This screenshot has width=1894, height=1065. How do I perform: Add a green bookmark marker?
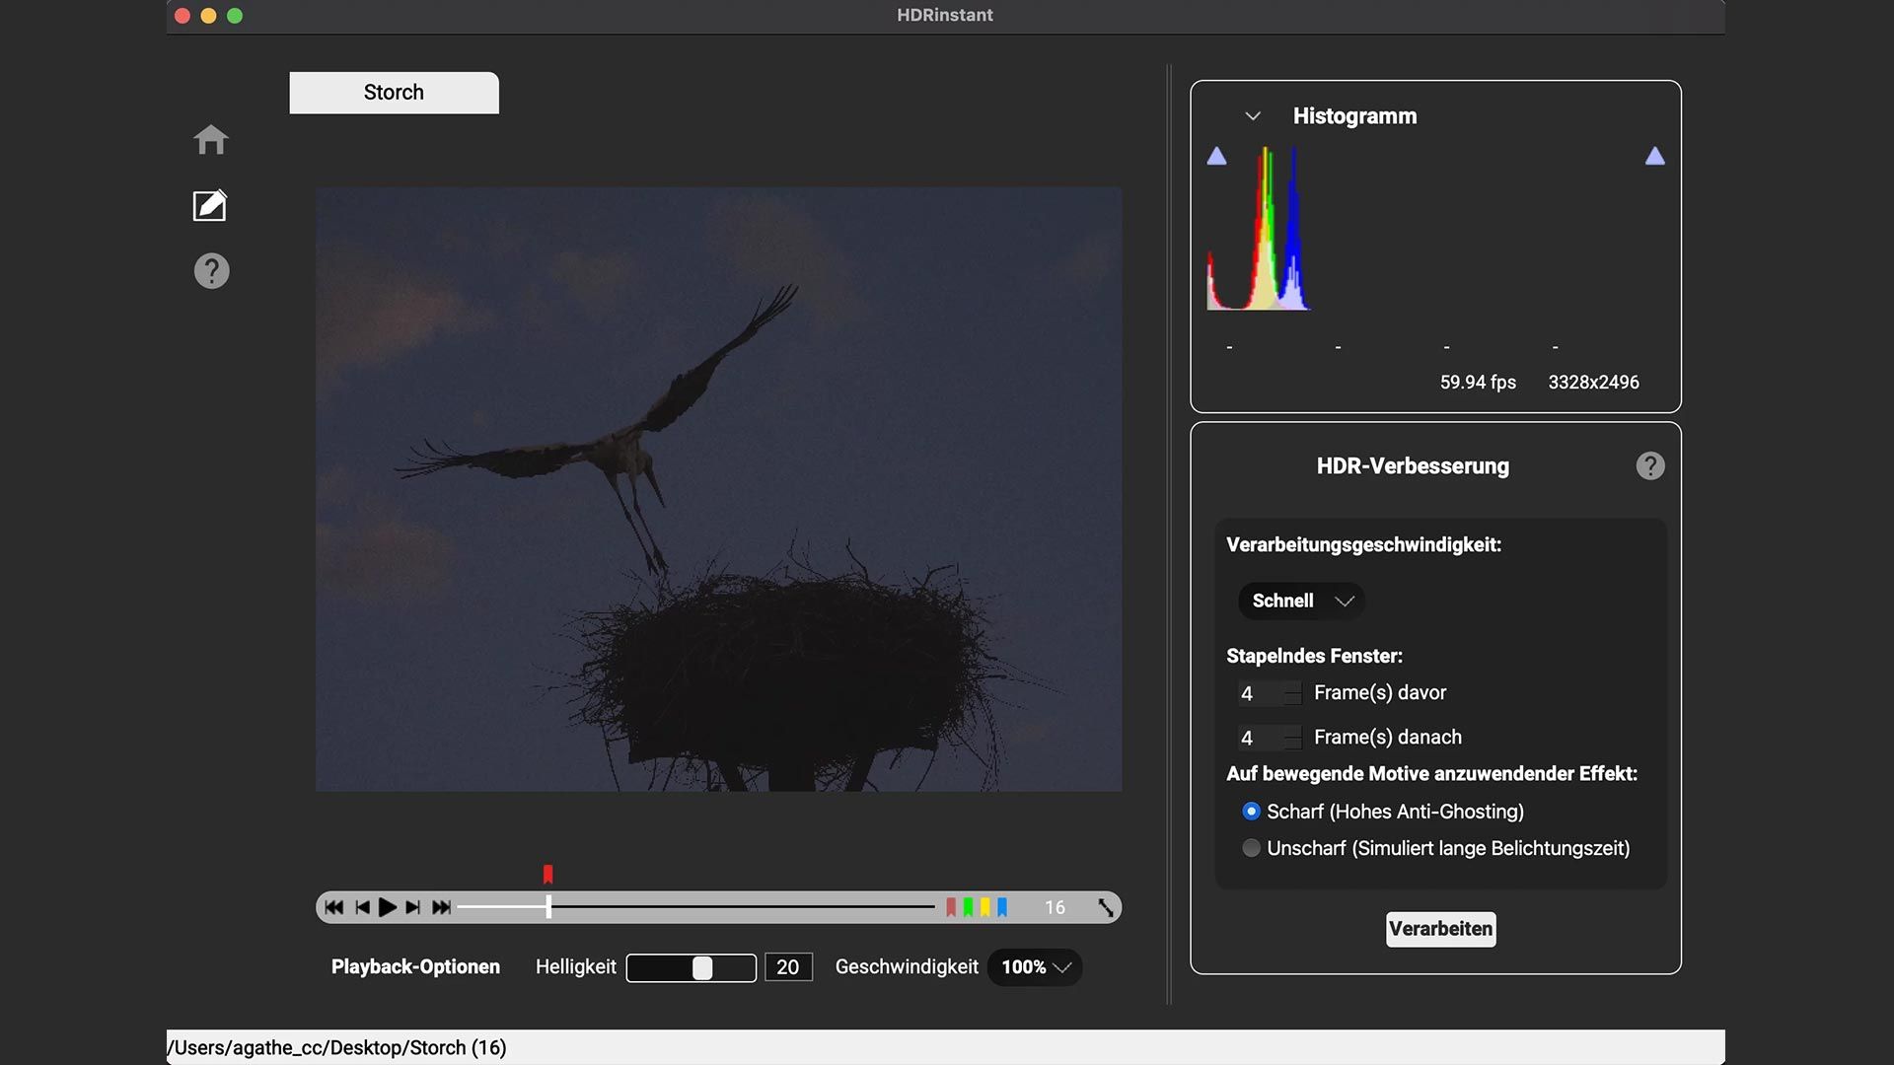[x=968, y=907]
